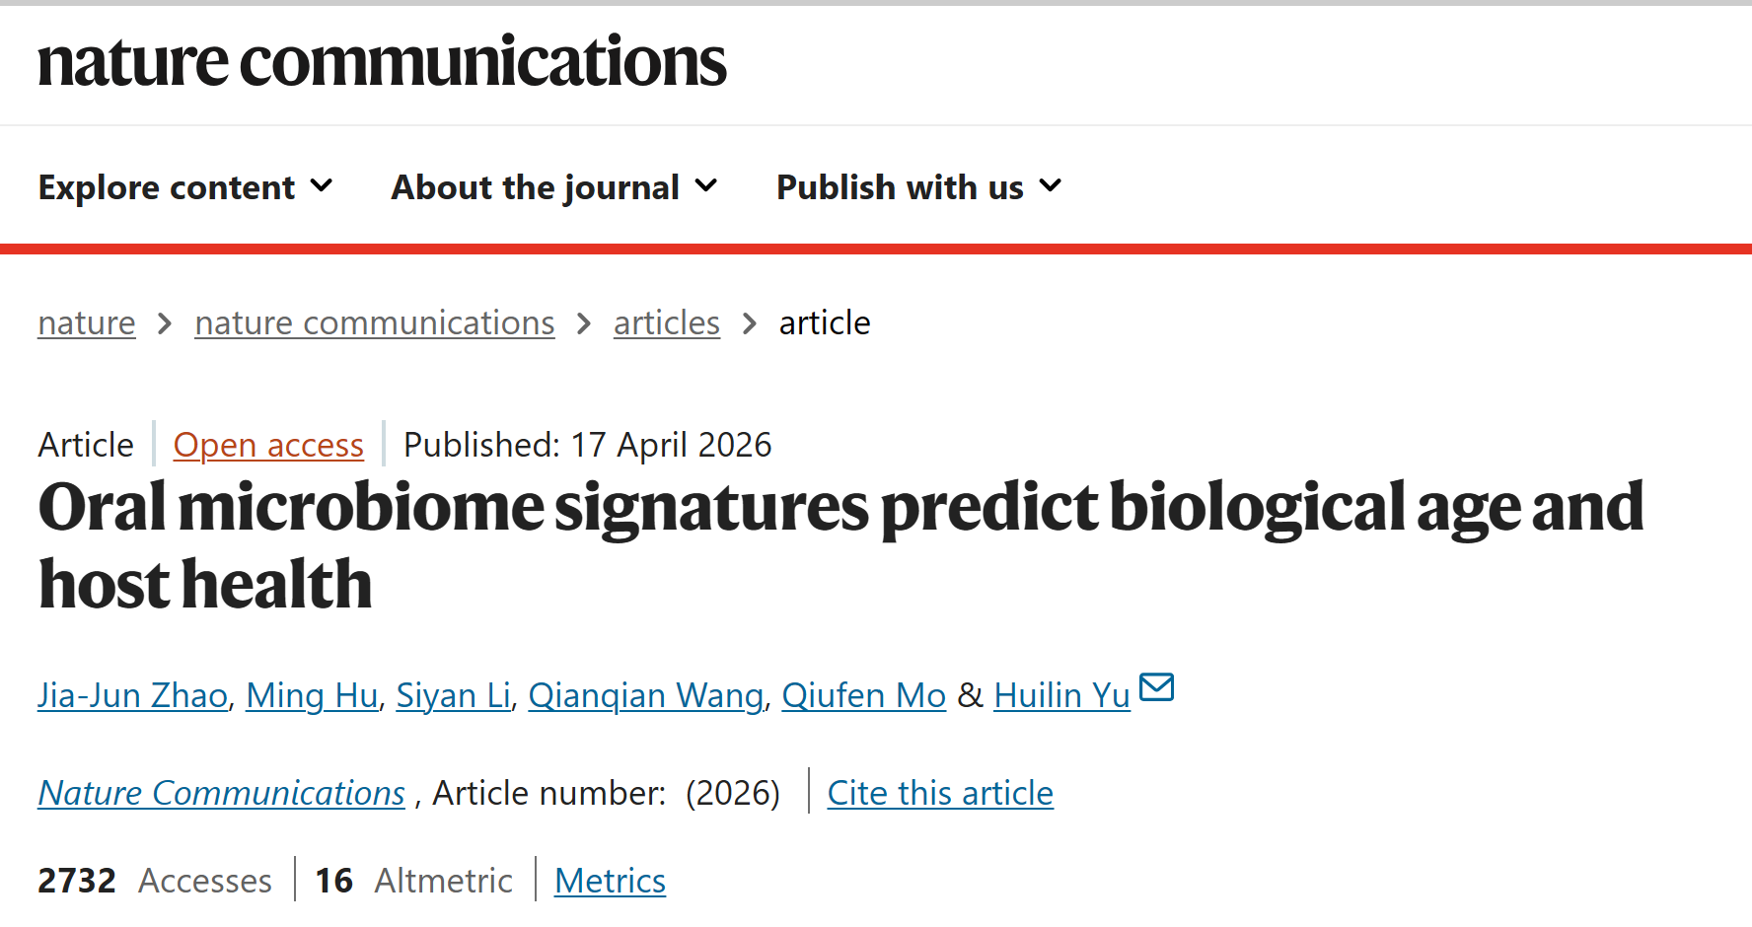The width and height of the screenshot is (1752, 927).
Task: Open author Ming Hu's details
Action: click(x=312, y=696)
